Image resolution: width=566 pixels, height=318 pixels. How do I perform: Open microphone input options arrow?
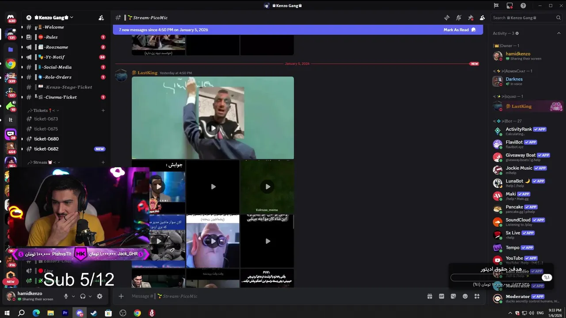(x=73, y=296)
